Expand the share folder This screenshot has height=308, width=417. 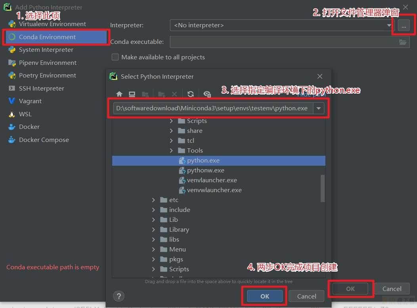[x=171, y=131]
